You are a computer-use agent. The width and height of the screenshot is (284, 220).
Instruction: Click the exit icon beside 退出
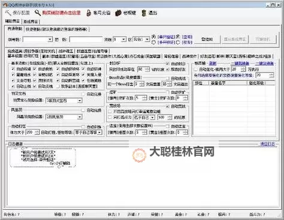point(144,13)
